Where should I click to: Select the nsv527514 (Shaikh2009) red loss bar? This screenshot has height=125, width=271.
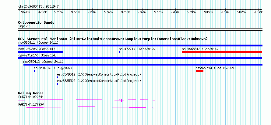click(199, 71)
